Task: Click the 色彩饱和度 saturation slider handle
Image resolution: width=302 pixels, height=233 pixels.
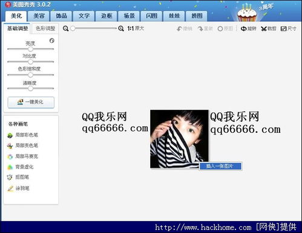Action: [30, 75]
